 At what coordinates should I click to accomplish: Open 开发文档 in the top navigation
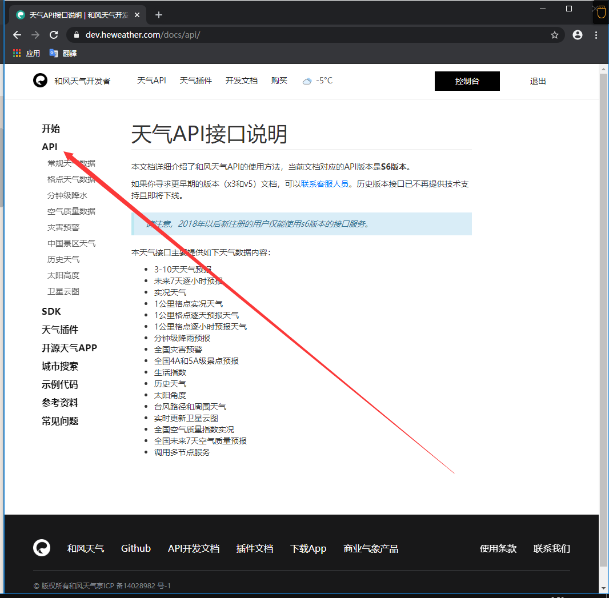click(241, 81)
